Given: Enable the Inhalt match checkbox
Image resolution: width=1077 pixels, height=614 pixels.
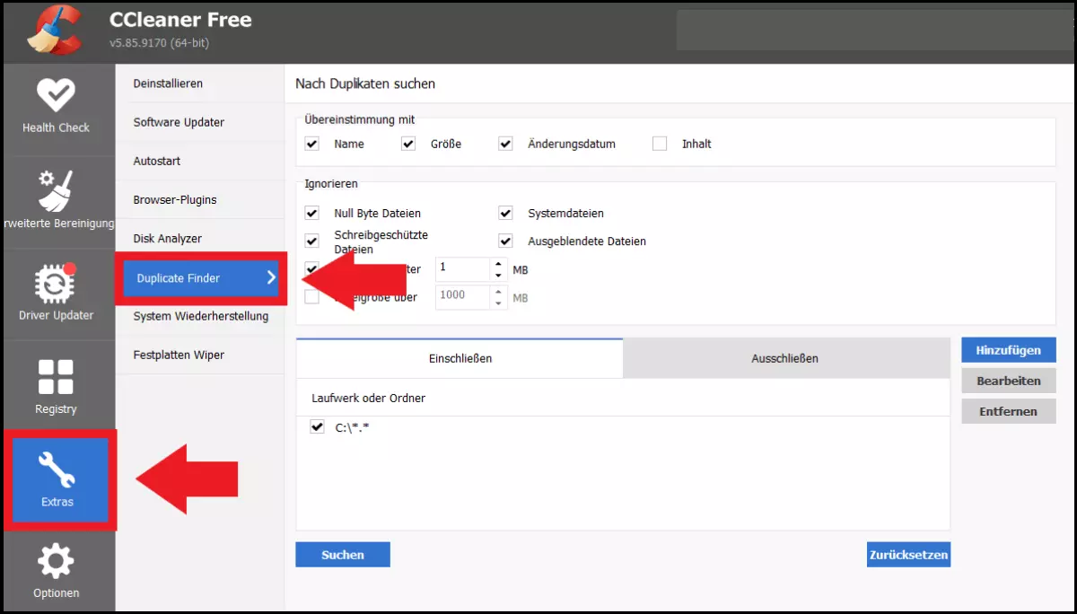Looking at the screenshot, I should (x=660, y=144).
